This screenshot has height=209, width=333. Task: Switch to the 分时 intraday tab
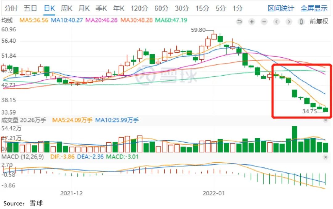coord(11,8)
